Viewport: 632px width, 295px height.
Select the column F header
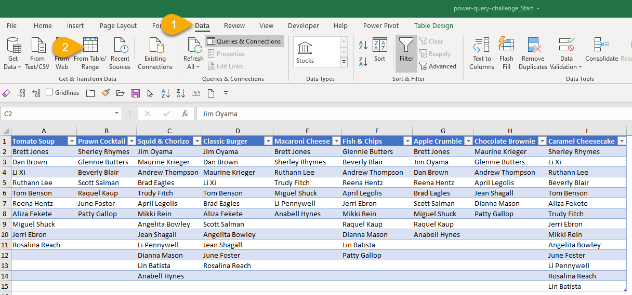pyautogui.click(x=377, y=131)
